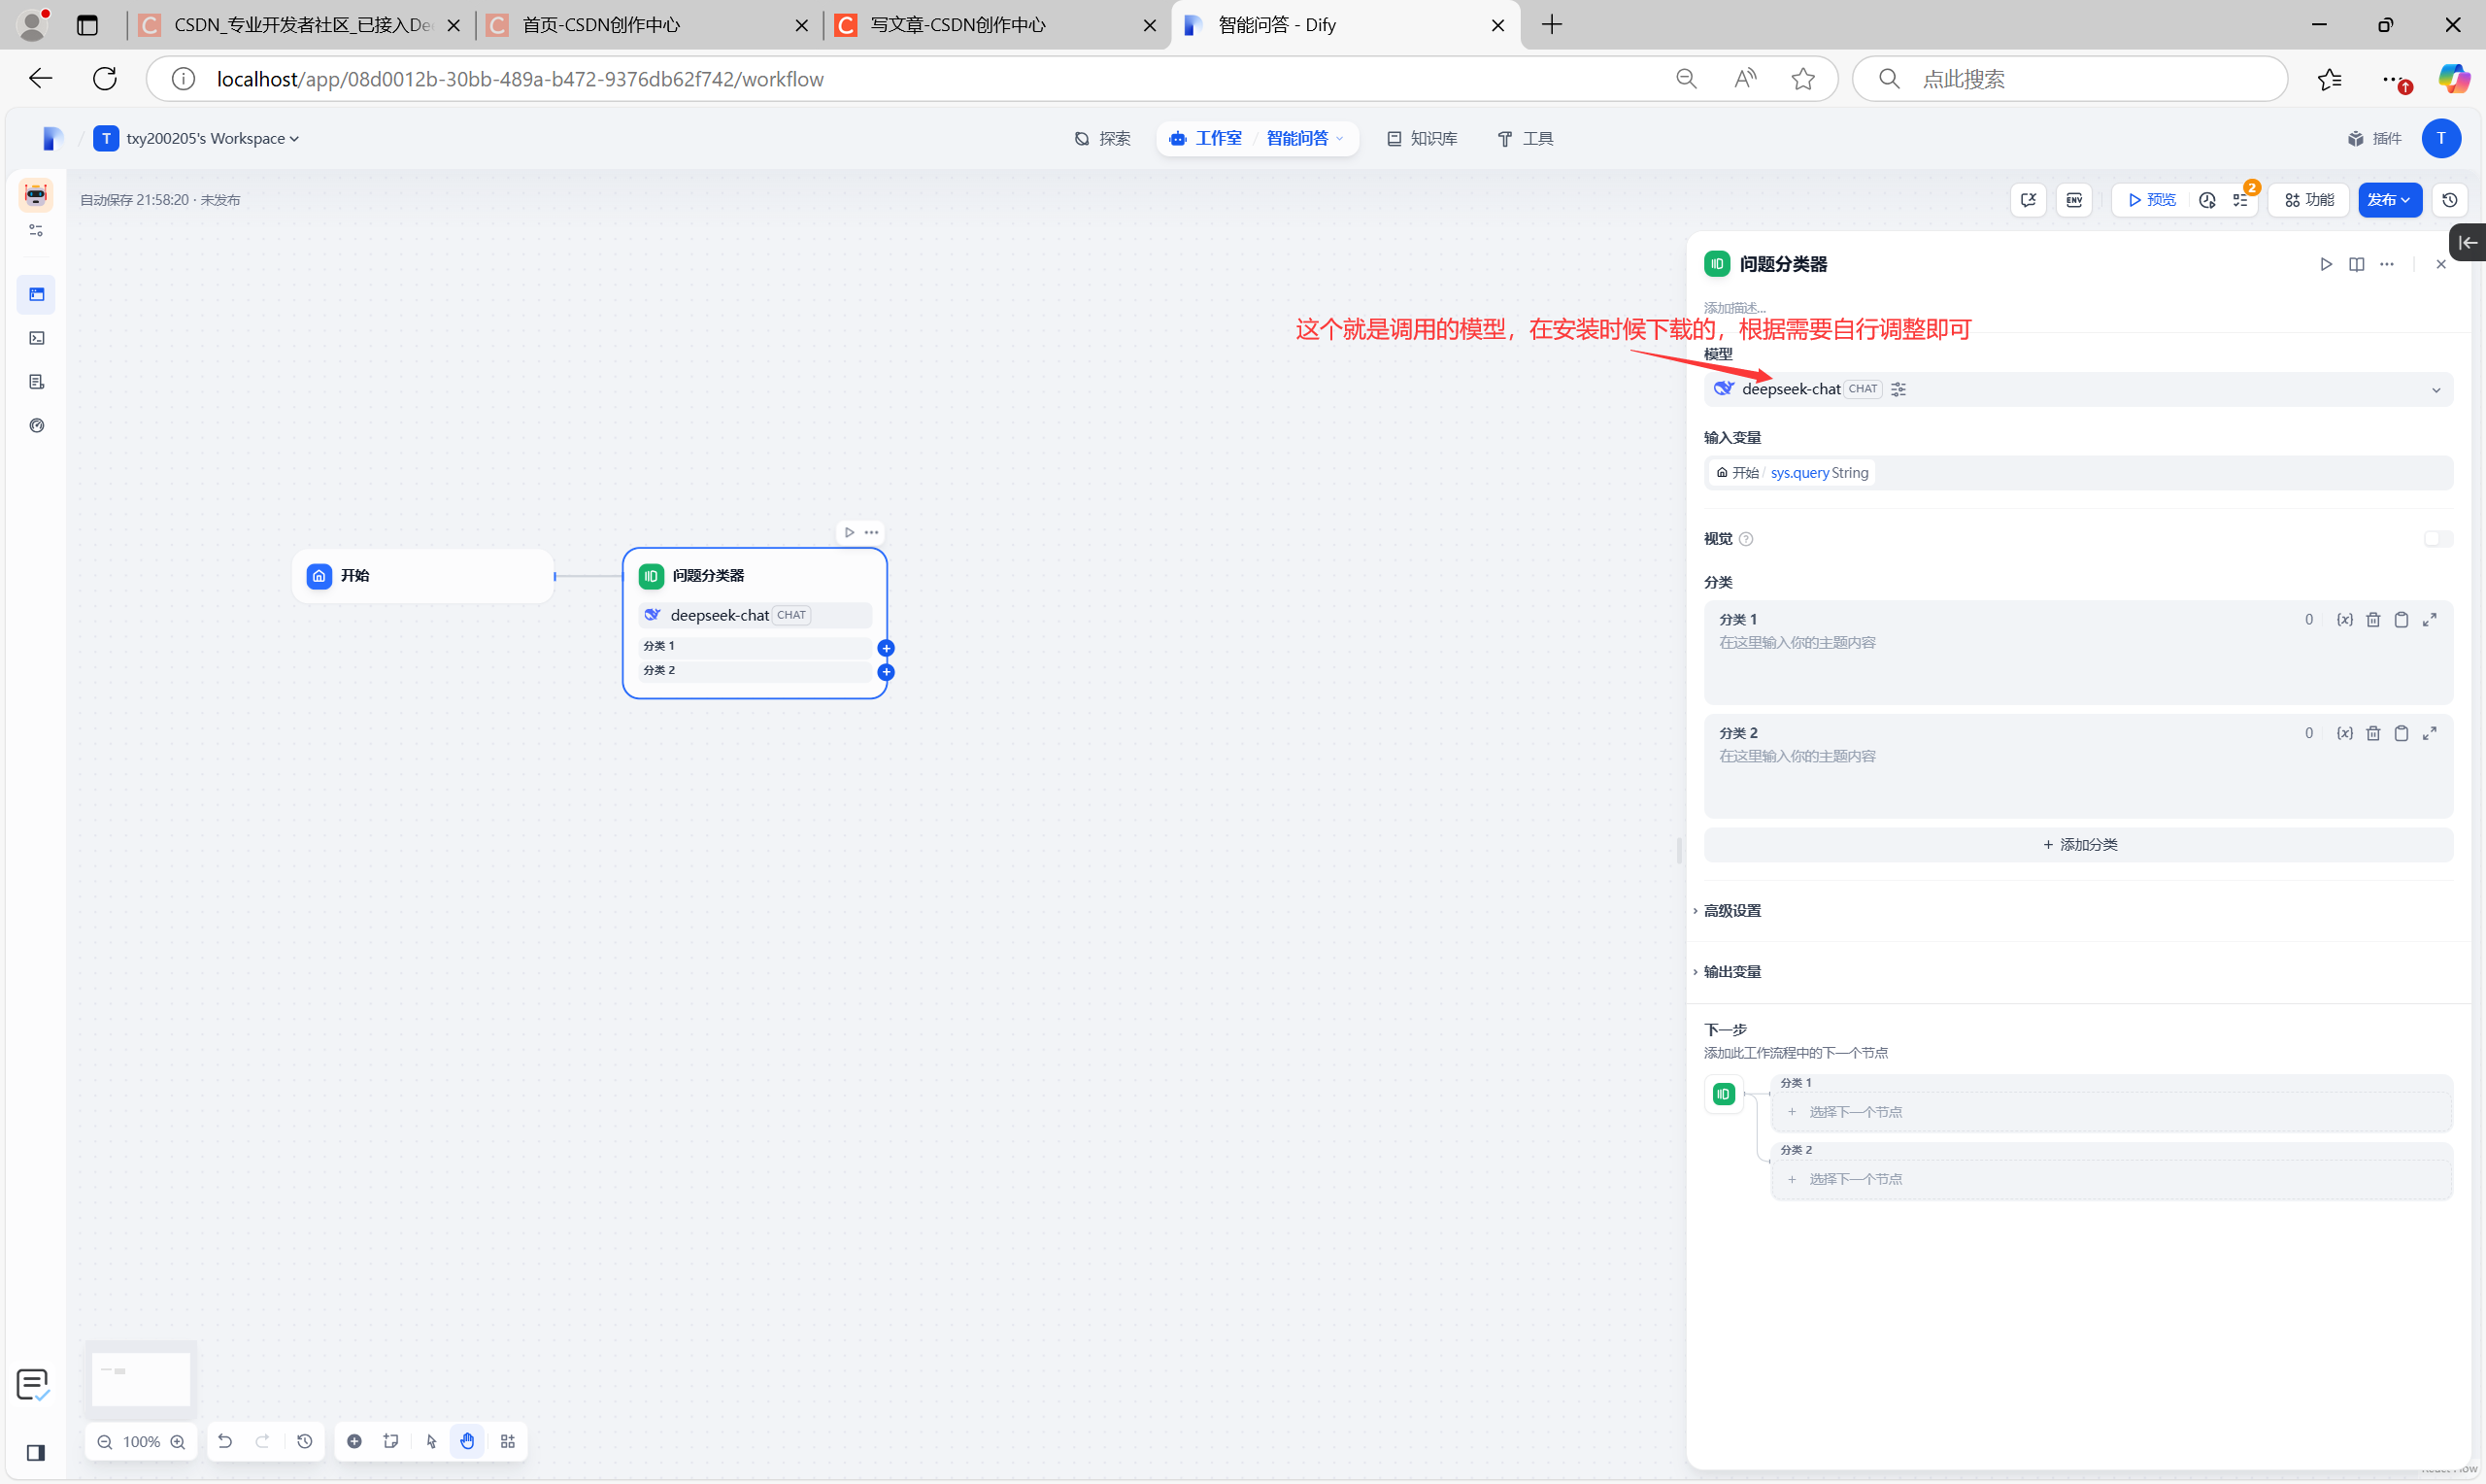The image size is (2486, 1484).
Task: Click the add node plus icon
Action: click(x=353, y=1441)
